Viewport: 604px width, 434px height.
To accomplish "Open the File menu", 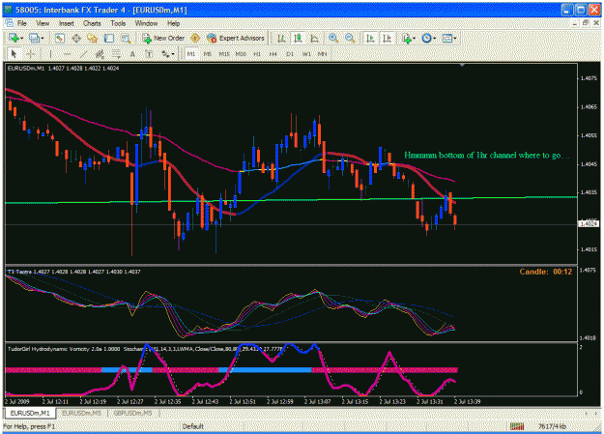I will click(x=22, y=23).
